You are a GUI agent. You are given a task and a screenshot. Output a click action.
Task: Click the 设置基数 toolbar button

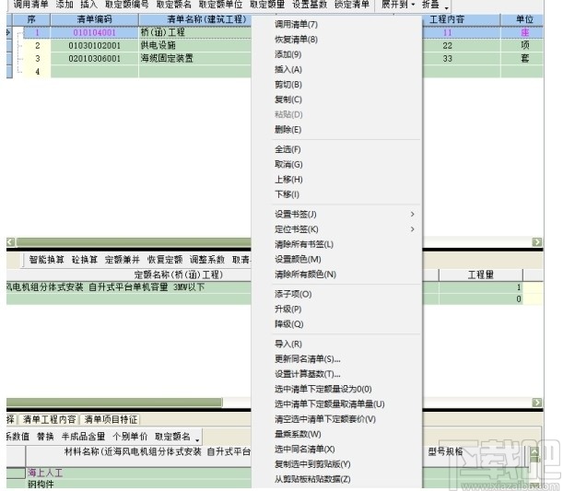point(310,5)
